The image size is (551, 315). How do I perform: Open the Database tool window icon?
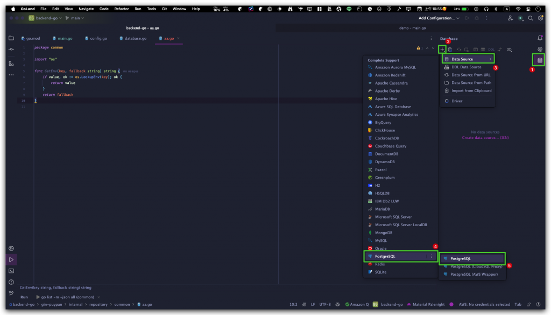[540, 60]
